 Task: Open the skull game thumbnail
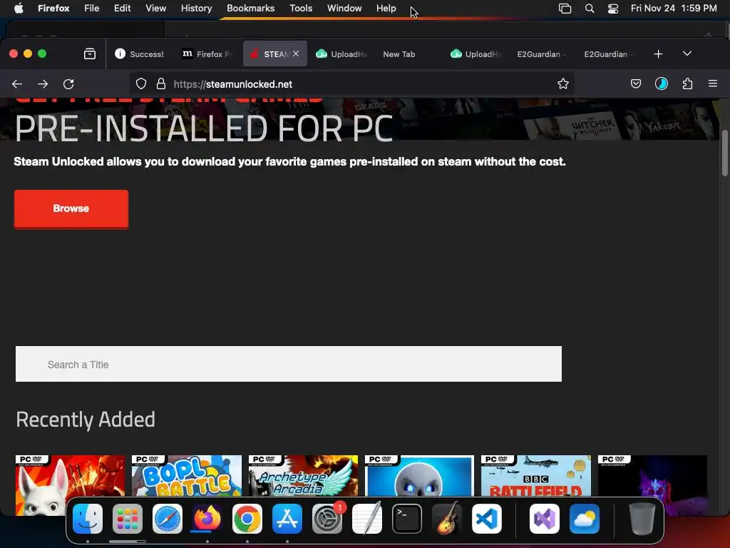(419, 476)
